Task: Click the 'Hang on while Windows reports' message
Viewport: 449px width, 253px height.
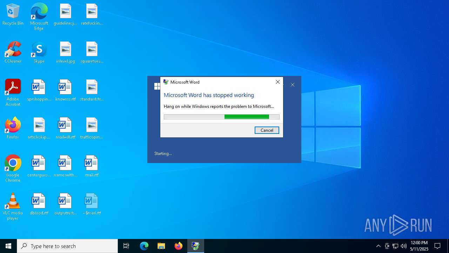Action: [x=219, y=106]
